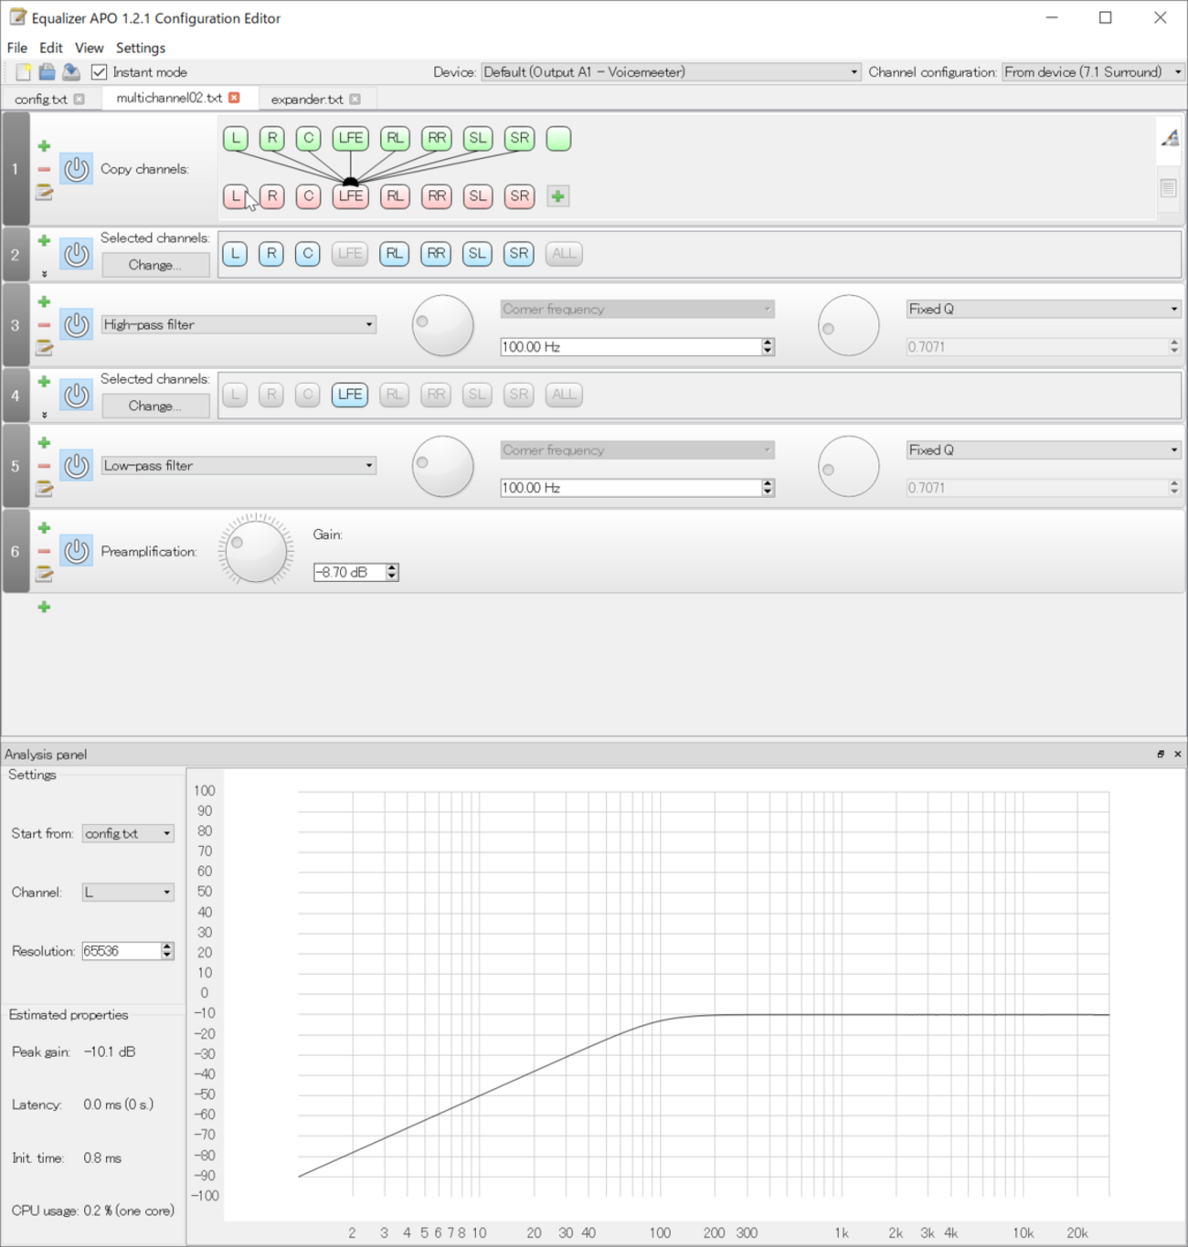Image resolution: width=1188 pixels, height=1247 pixels.
Task: Expand the High-pass filter type dropdown
Action: pyautogui.click(x=239, y=325)
